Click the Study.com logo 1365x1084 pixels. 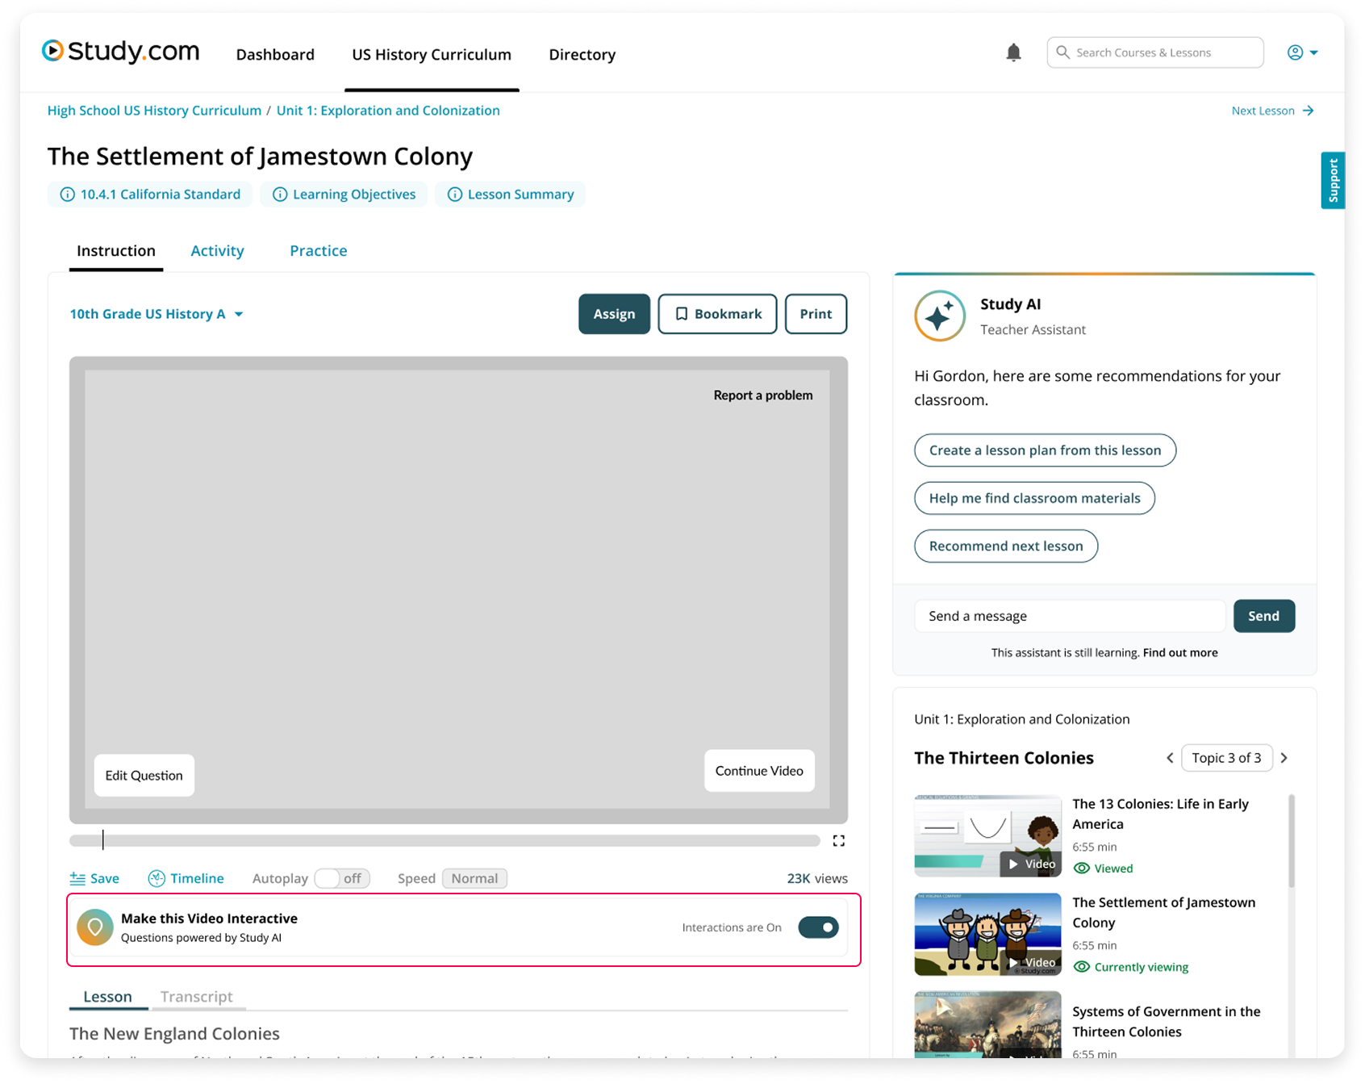pyautogui.click(x=120, y=52)
